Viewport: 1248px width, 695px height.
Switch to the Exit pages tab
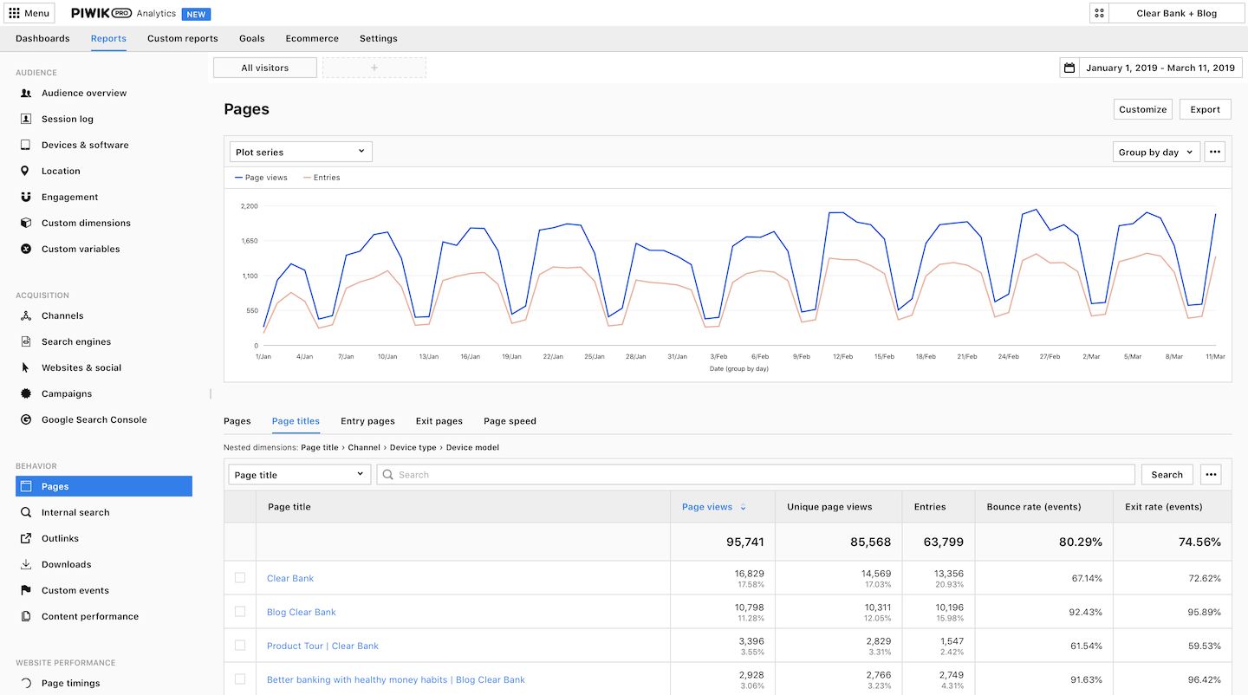tap(439, 421)
